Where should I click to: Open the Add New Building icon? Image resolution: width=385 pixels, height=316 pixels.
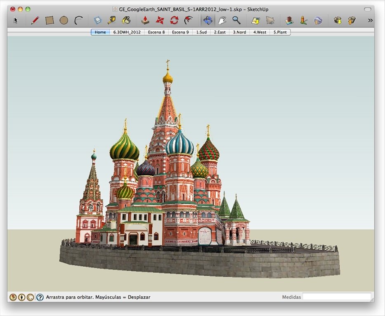click(289, 20)
